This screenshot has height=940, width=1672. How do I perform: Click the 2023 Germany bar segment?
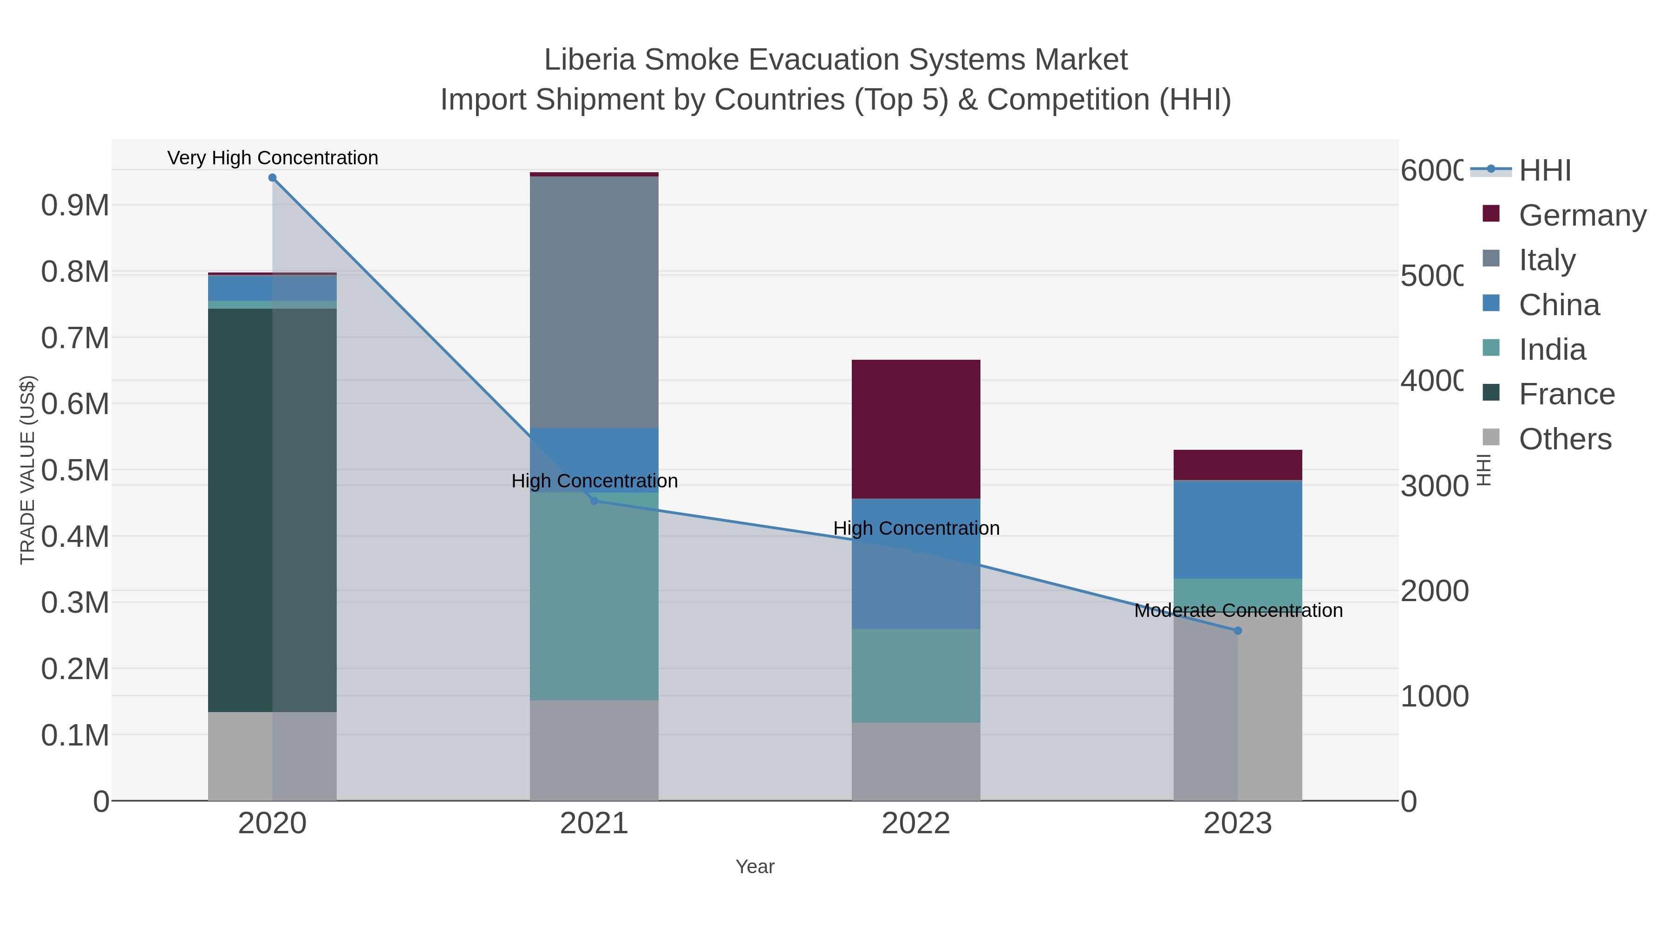coord(1238,465)
